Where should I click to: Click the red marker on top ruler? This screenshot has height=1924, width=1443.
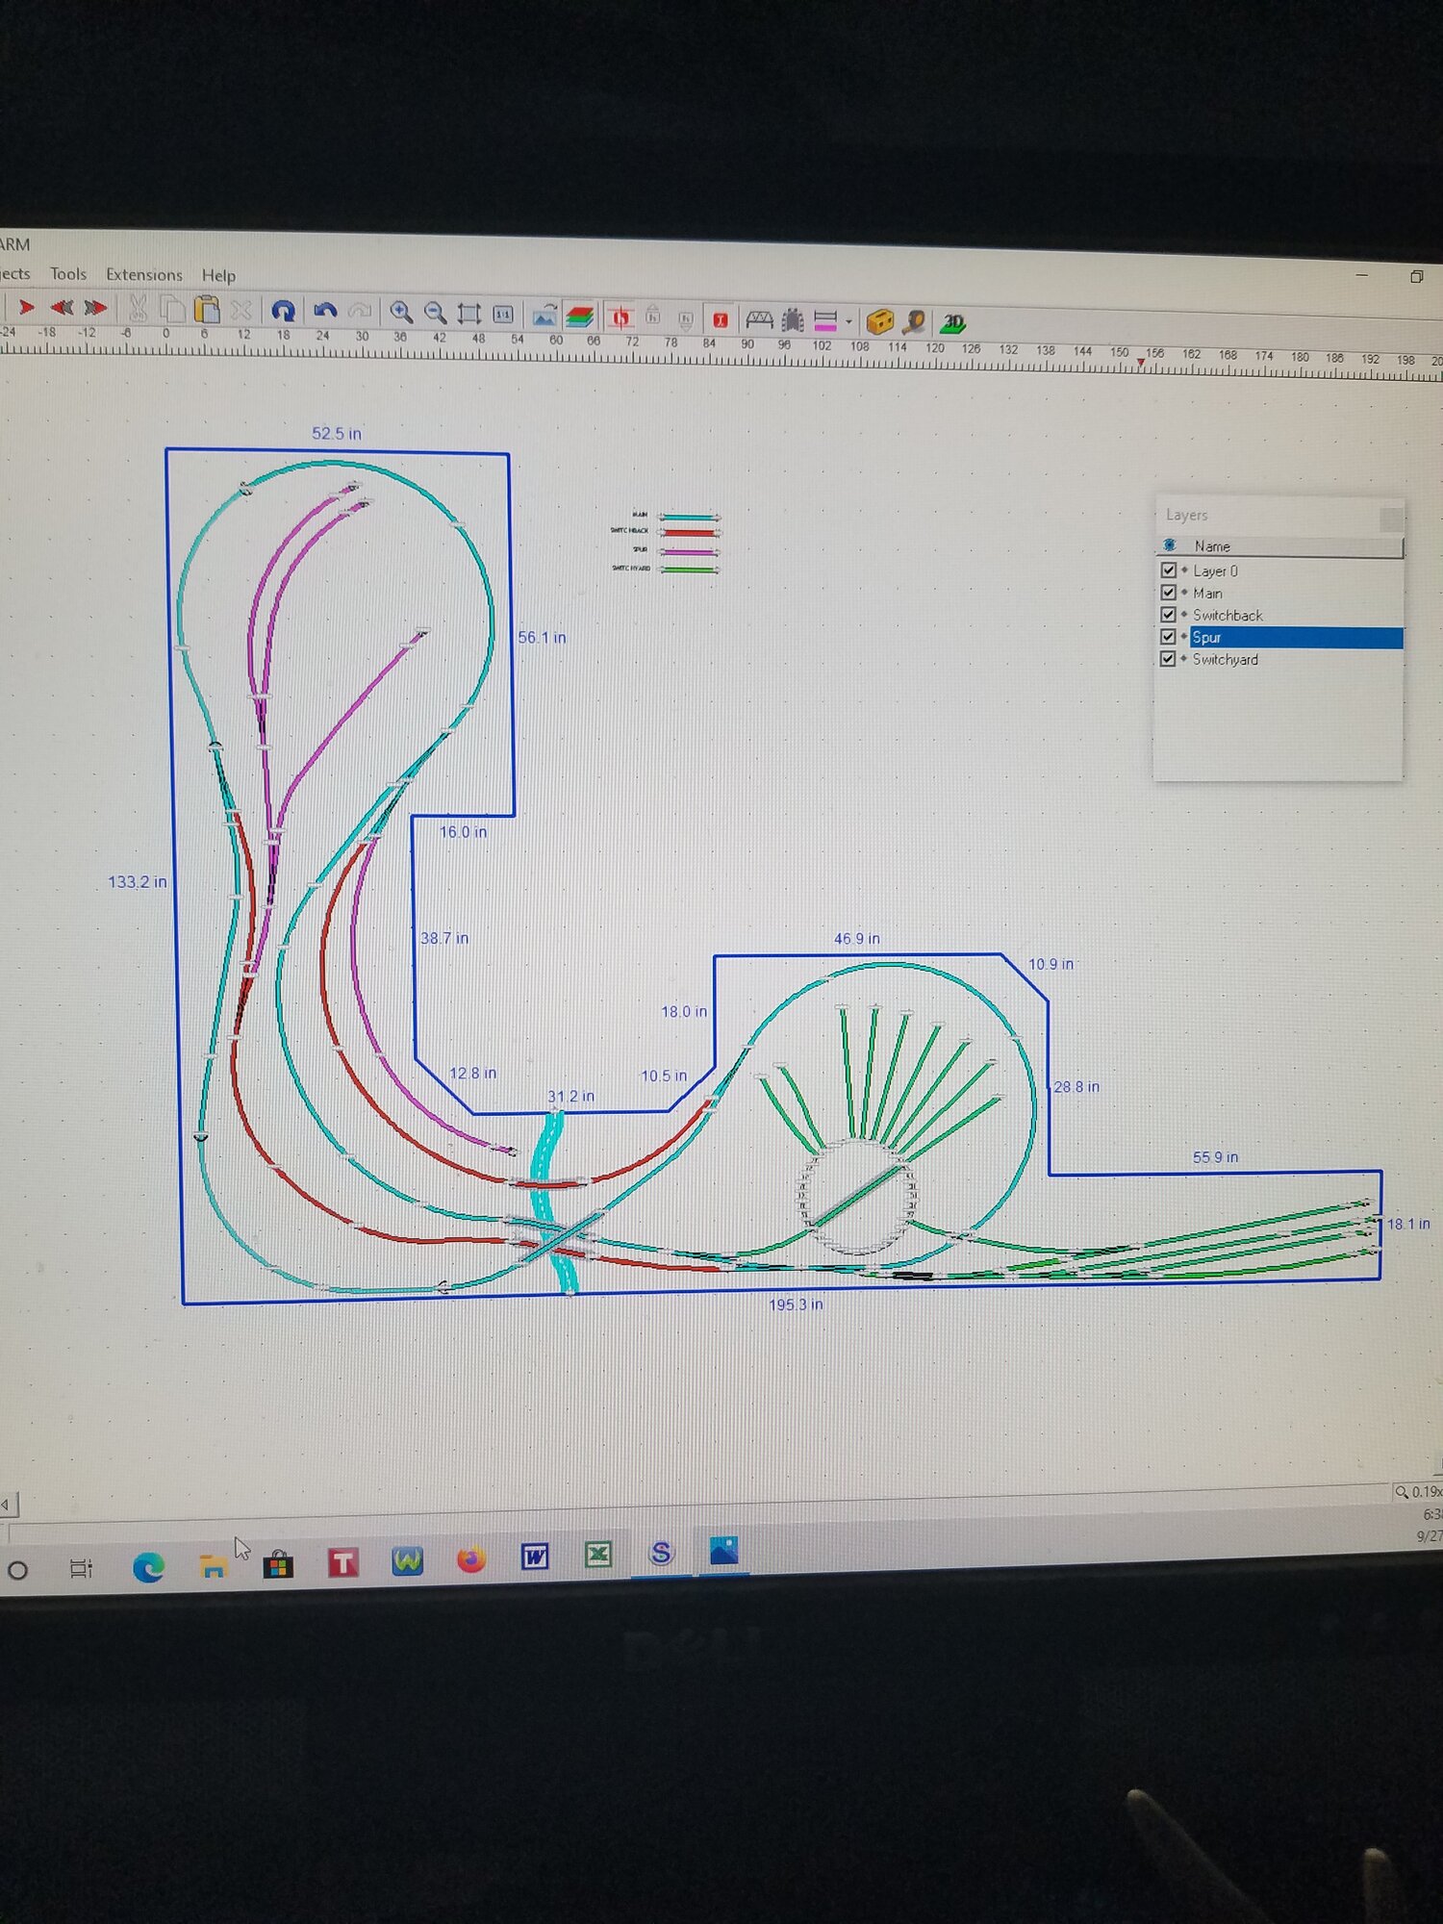1140,363
